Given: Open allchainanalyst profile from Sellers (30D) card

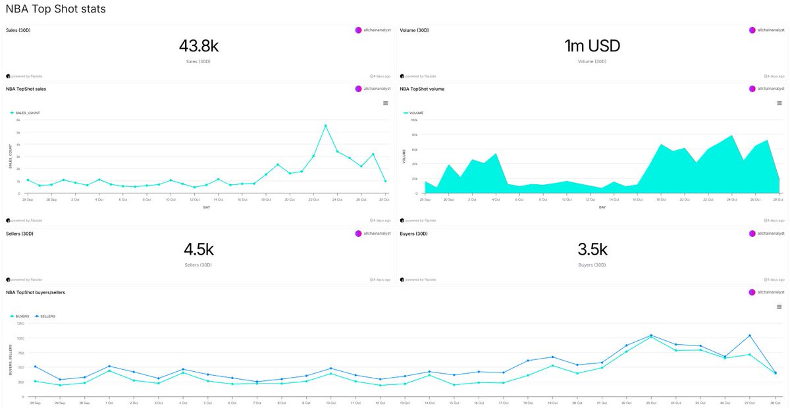Looking at the screenshot, I should [x=377, y=234].
